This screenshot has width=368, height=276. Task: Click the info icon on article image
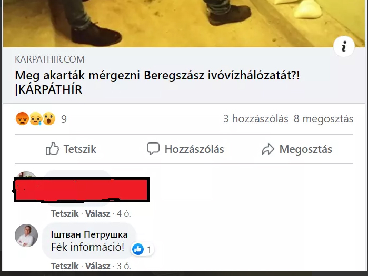click(344, 46)
